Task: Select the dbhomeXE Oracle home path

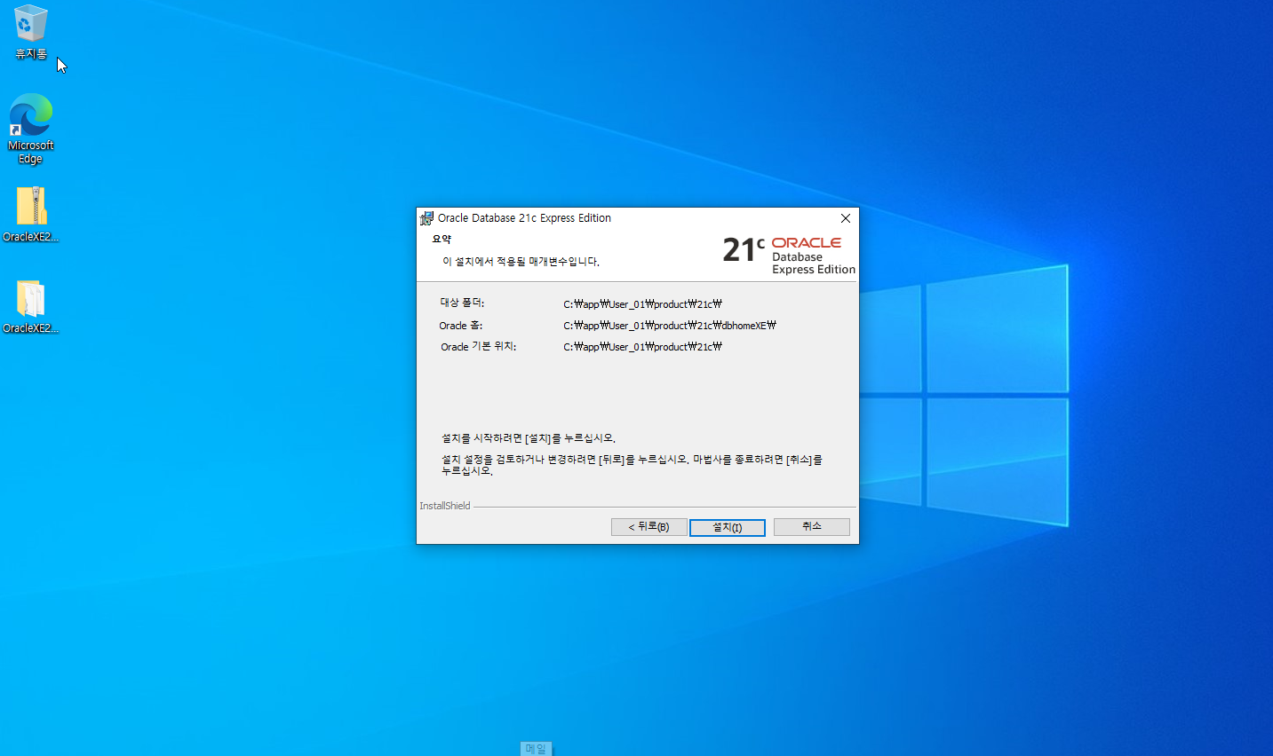Action: click(670, 326)
